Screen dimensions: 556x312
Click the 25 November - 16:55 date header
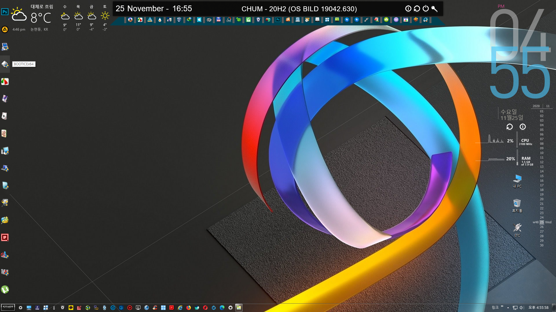point(154,9)
